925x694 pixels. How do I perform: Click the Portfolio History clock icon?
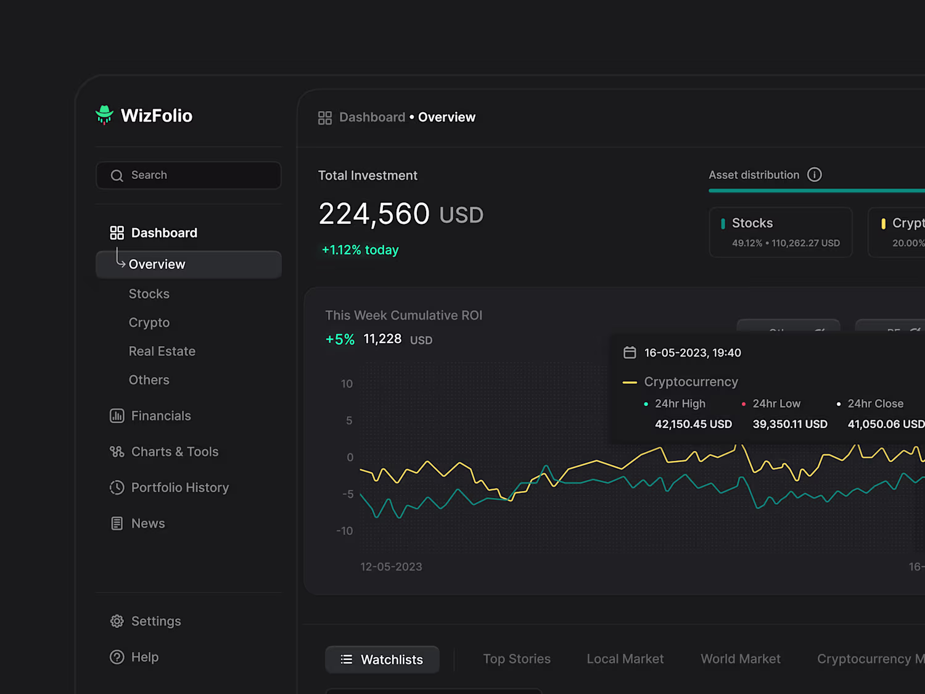[x=117, y=487]
